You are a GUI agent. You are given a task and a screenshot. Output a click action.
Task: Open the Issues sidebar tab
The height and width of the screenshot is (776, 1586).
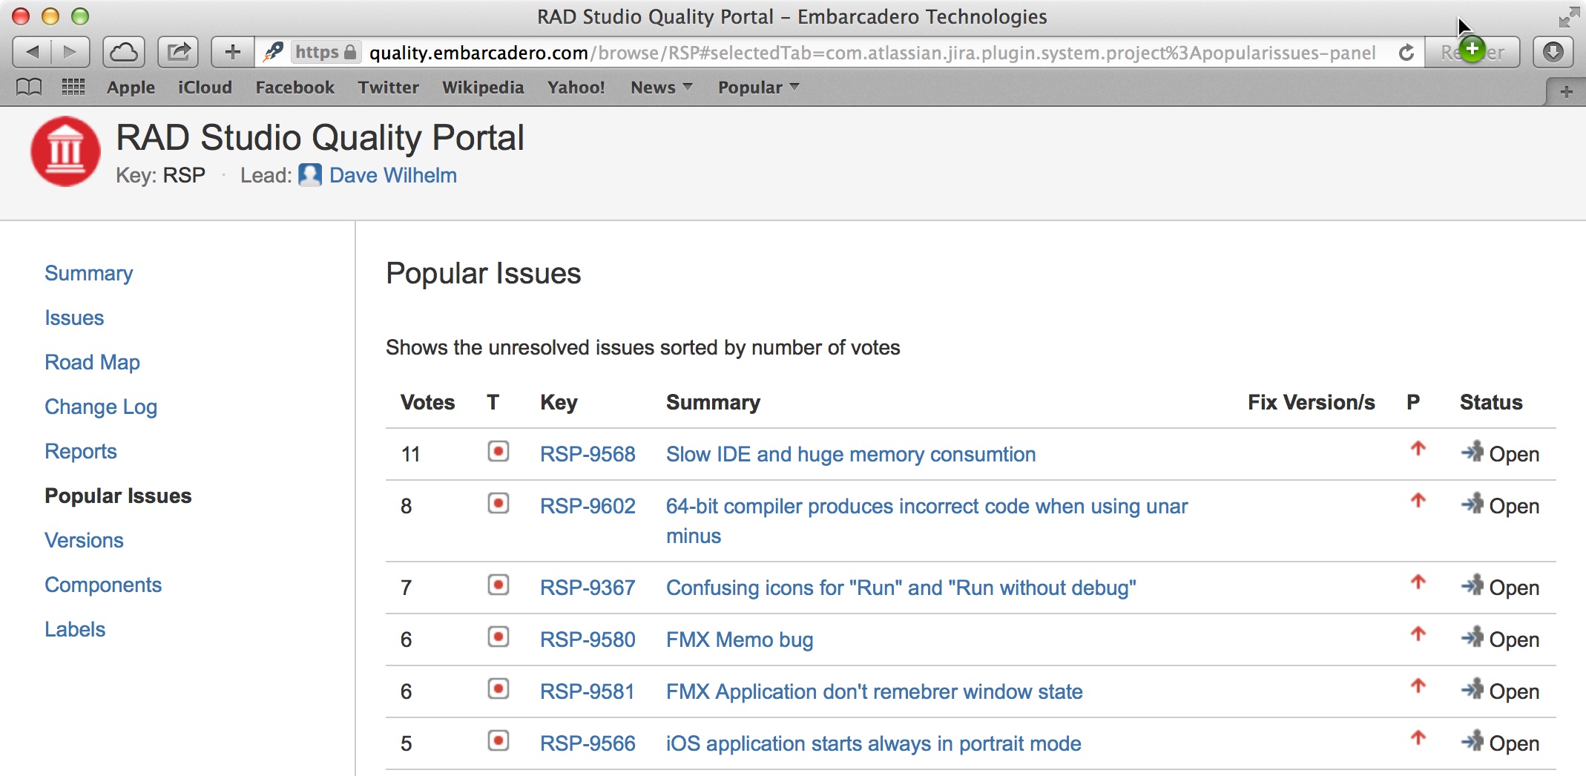tap(74, 318)
